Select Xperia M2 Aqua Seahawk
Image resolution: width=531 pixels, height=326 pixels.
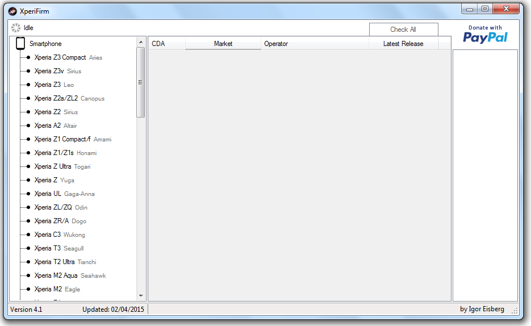tap(70, 275)
